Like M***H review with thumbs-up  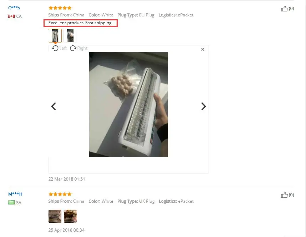tap(284, 195)
